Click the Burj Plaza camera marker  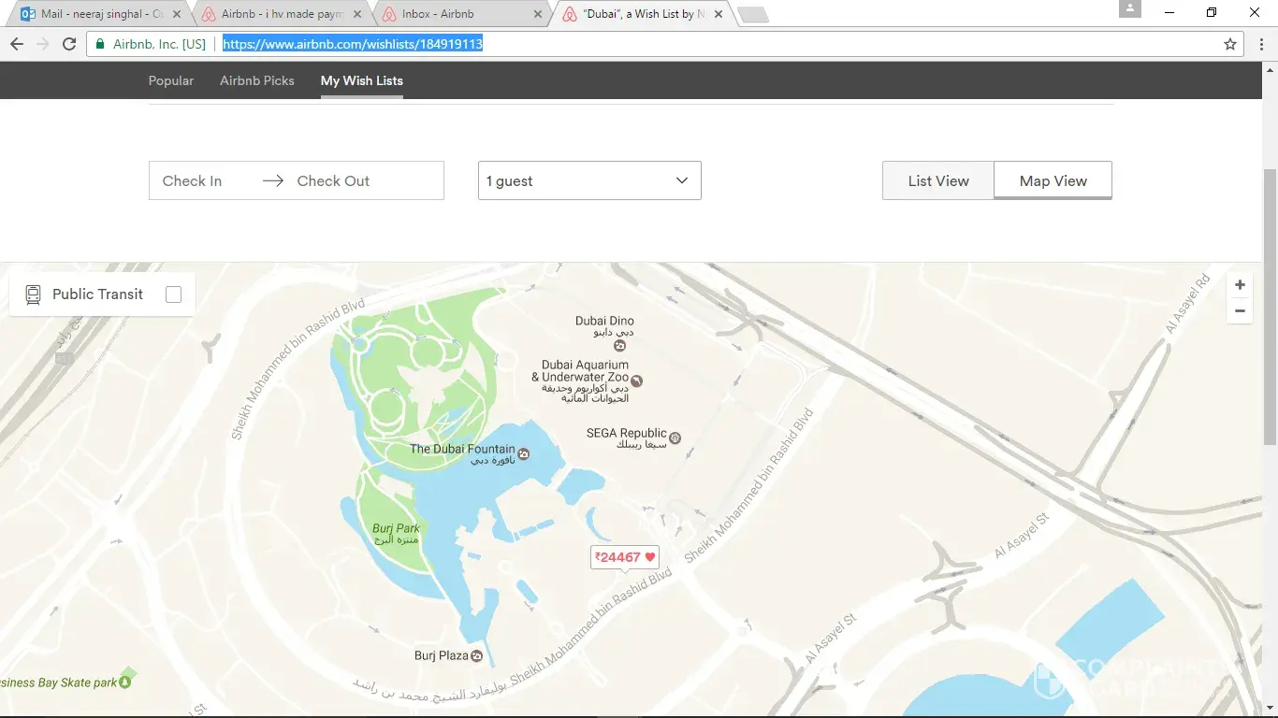point(477,656)
